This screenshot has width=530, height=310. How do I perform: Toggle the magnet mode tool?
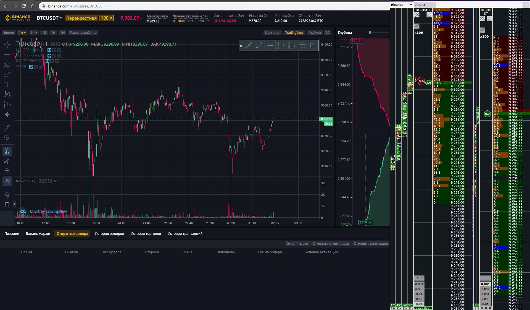pyautogui.click(x=7, y=151)
